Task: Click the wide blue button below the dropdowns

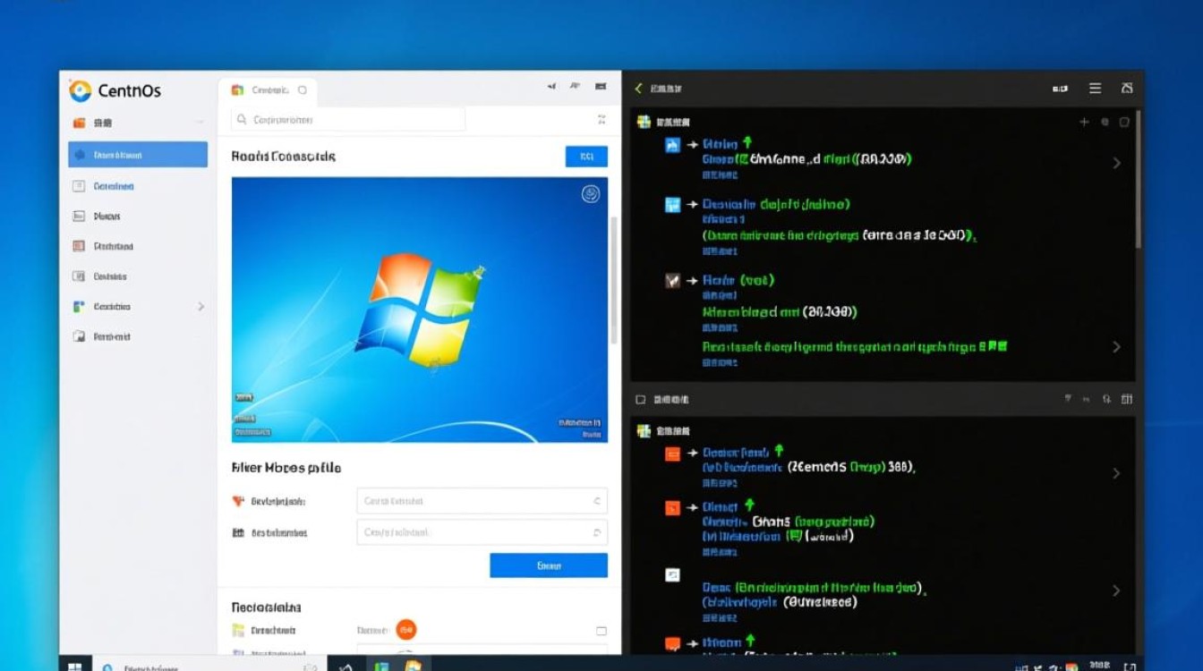Action: 548,565
